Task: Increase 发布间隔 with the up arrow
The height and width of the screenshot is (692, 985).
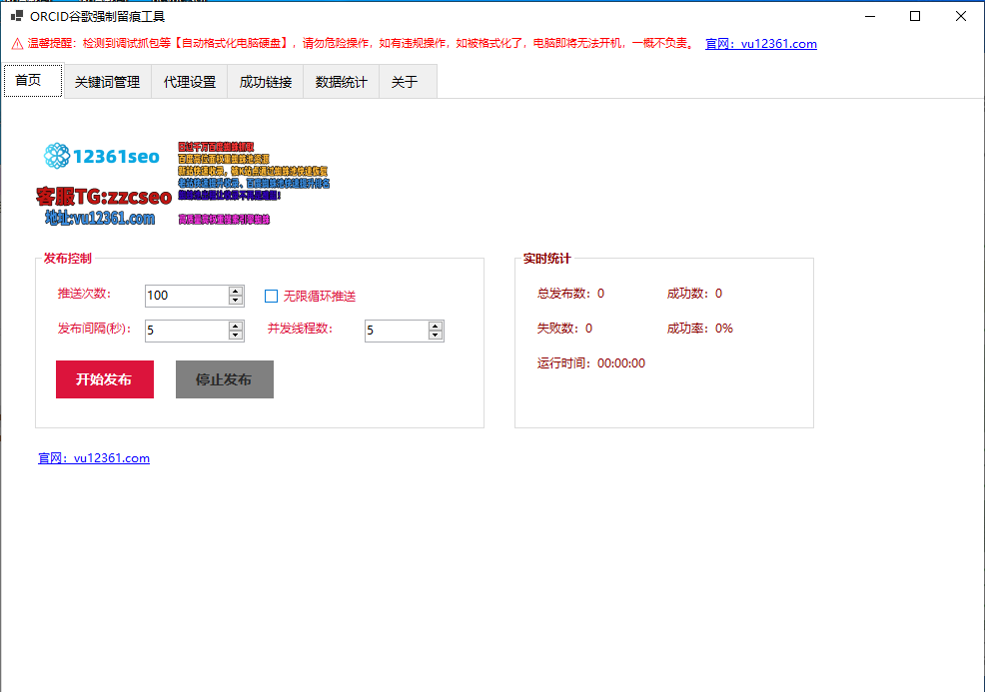Action: tap(236, 326)
